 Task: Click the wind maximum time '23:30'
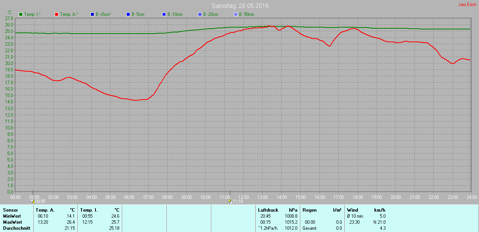(355, 222)
